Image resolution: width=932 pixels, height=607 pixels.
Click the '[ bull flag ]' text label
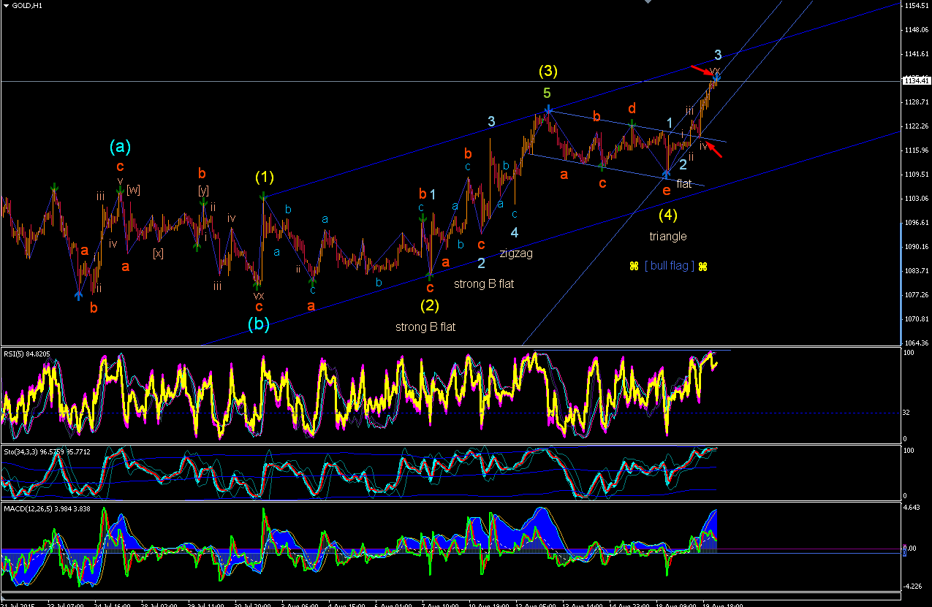click(x=669, y=266)
